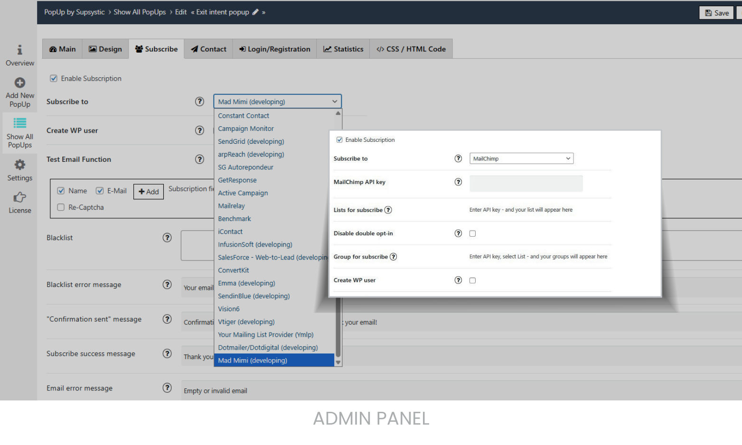Screen dimensions: 742x445
Task: Select ConvertKit from the service list
Action: pyautogui.click(x=233, y=270)
